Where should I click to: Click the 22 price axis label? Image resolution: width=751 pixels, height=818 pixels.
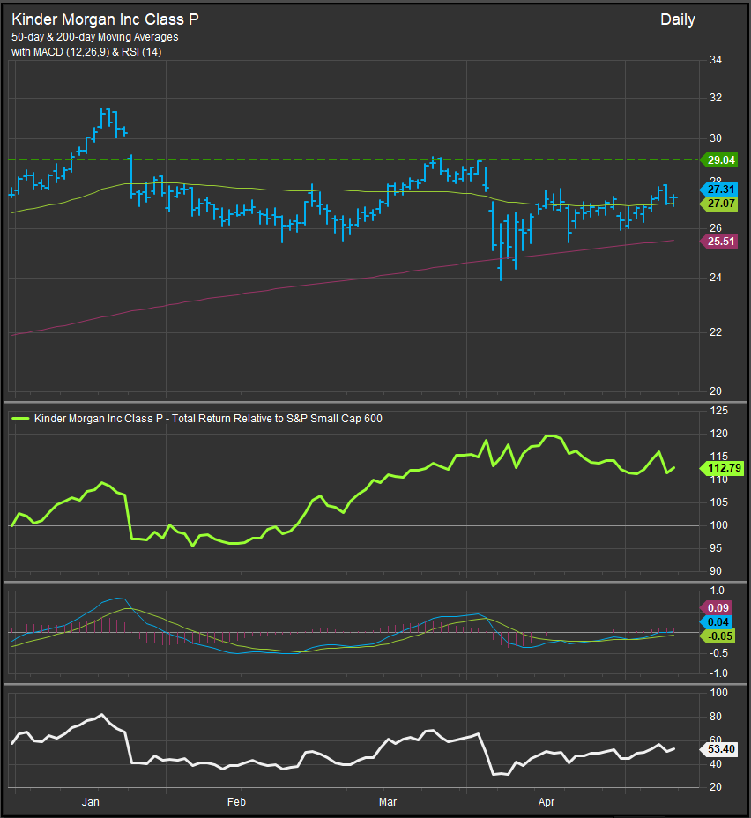tap(716, 331)
